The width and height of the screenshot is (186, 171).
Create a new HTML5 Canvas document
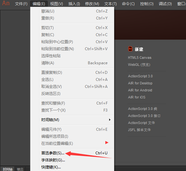pyautogui.click(x=140, y=58)
